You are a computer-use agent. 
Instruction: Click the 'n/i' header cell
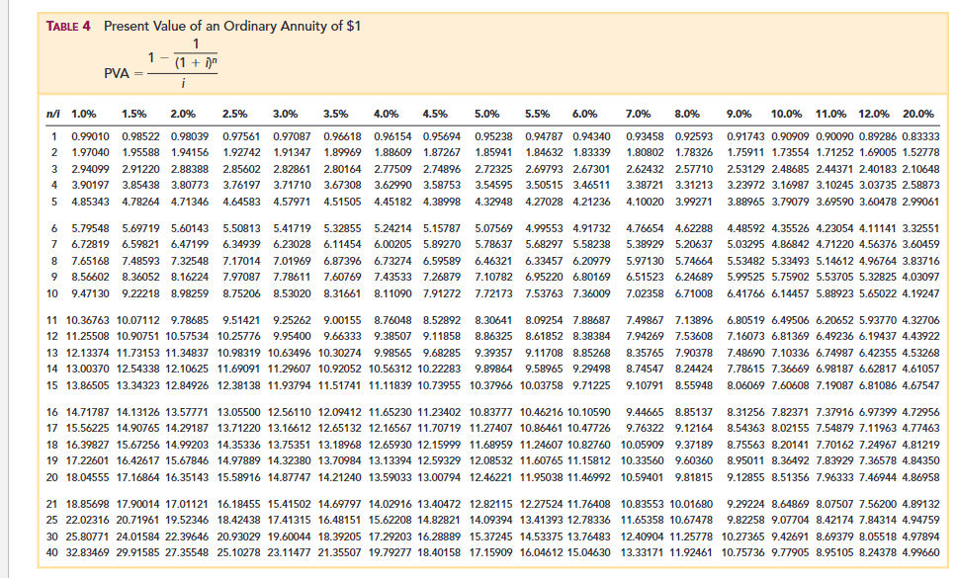pos(53,114)
